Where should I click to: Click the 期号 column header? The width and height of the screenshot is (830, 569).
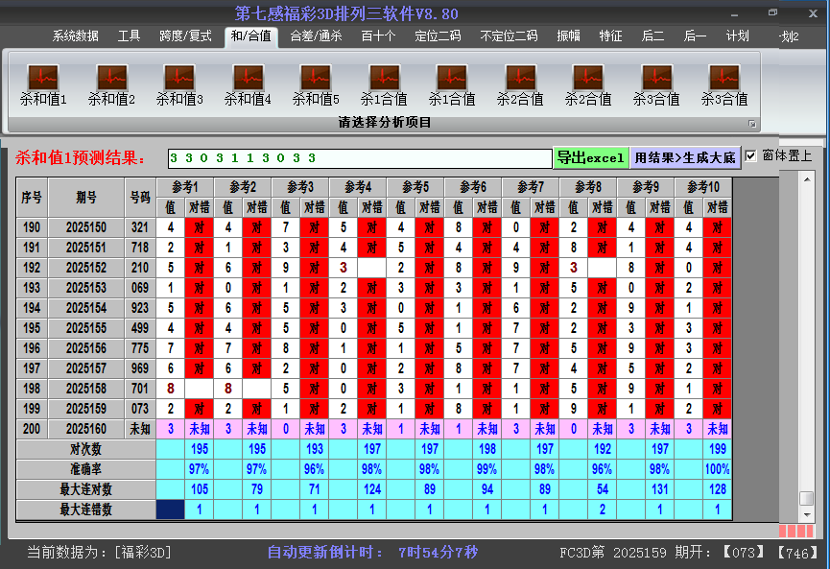point(86,198)
